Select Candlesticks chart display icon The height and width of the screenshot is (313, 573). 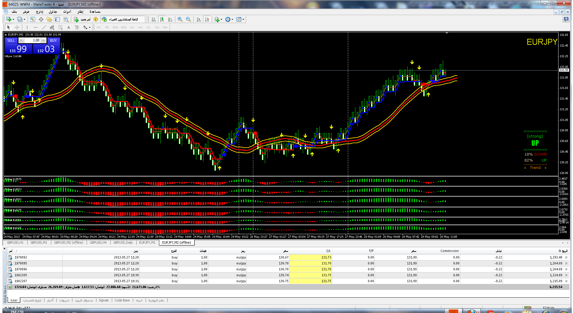point(162,19)
